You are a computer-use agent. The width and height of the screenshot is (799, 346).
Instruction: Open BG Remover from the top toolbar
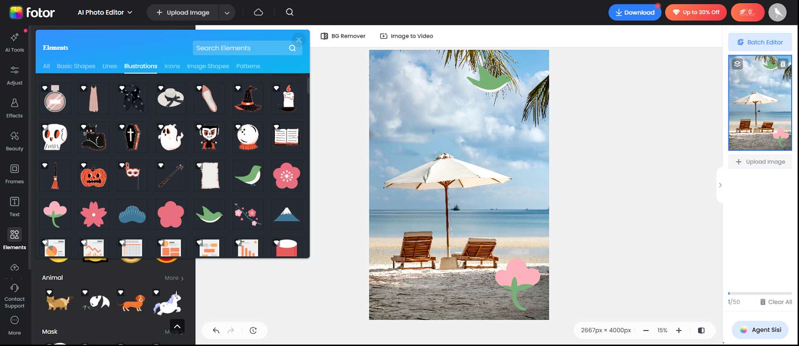point(343,36)
